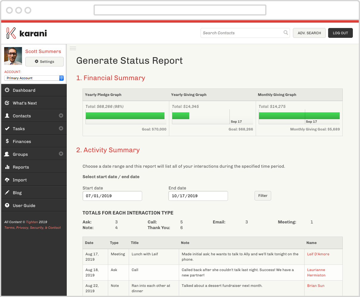The image size is (360, 297).
Task: Toggle sidebar with hamburger icon
Action: (73, 48)
